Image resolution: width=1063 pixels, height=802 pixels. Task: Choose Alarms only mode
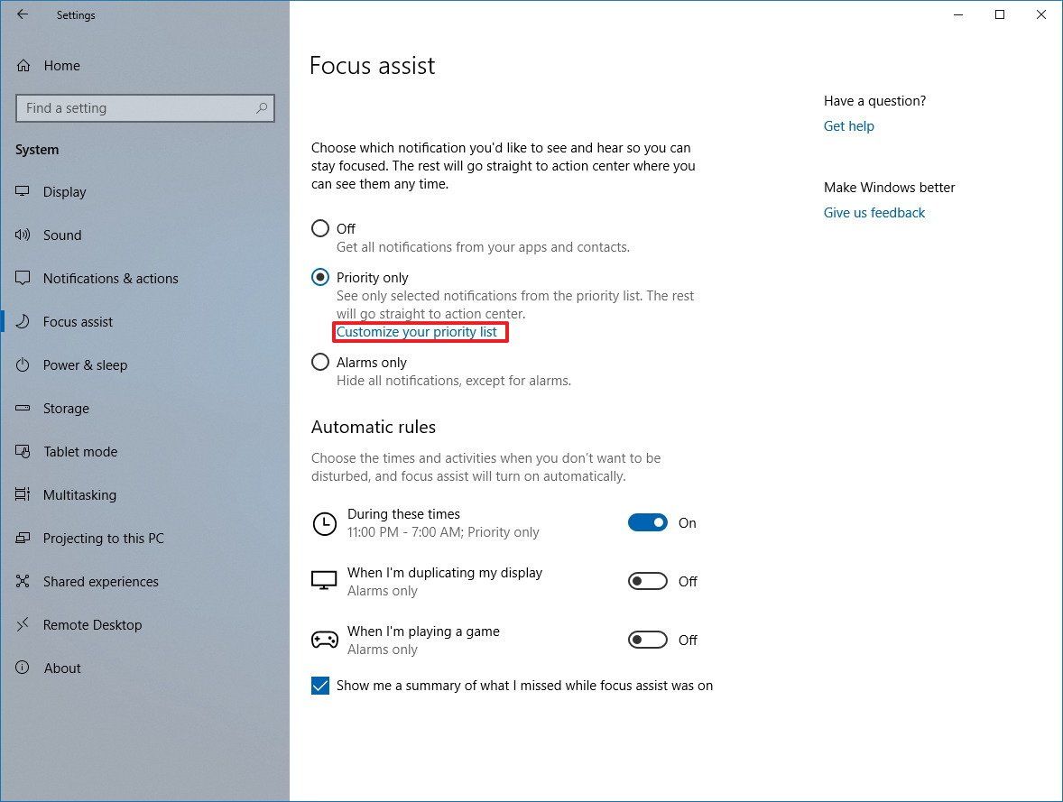coord(320,362)
